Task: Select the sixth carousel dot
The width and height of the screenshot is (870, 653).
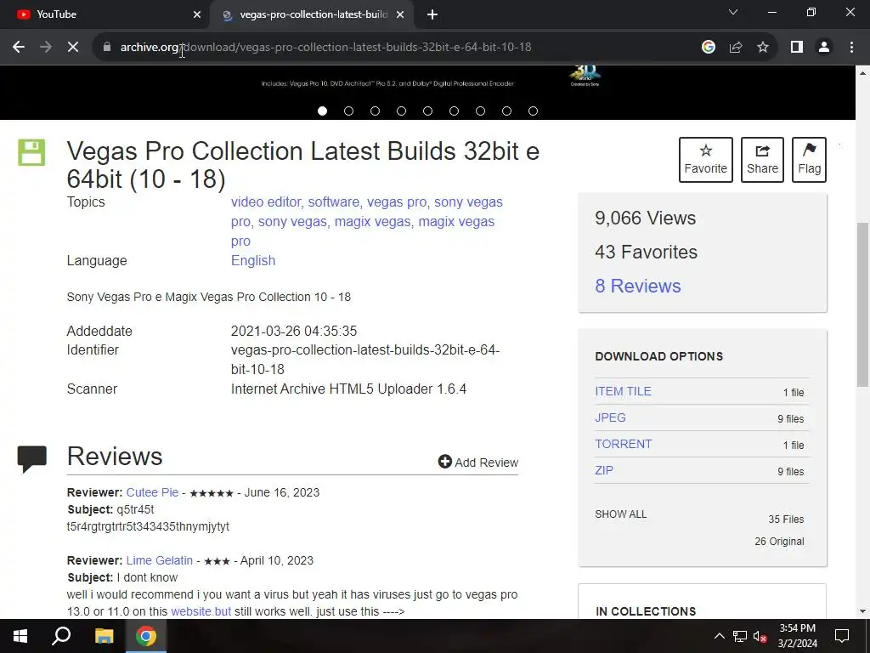Action: click(454, 111)
